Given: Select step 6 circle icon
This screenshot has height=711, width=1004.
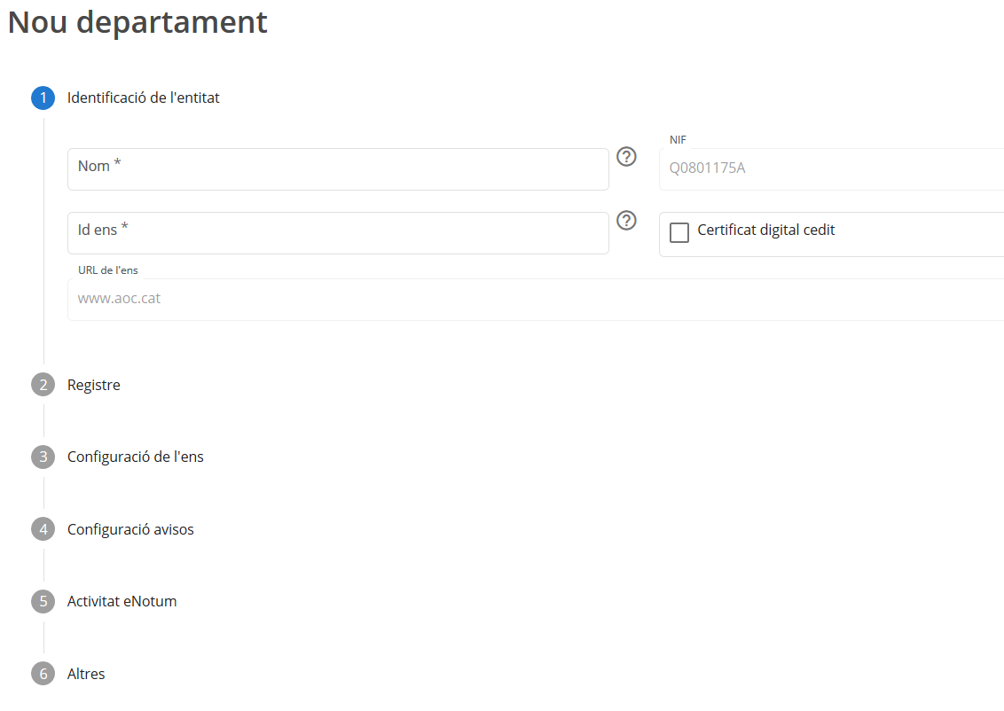Looking at the screenshot, I should pos(43,674).
